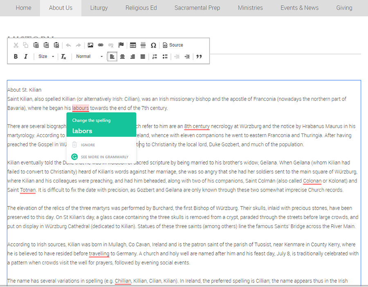Screen dimensions: 368x287
Task: Toggle bold formatting
Action: point(16,56)
